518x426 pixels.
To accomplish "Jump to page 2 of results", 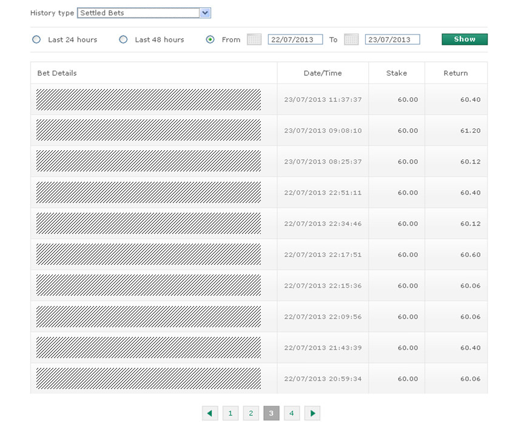I will coord(251,413).
